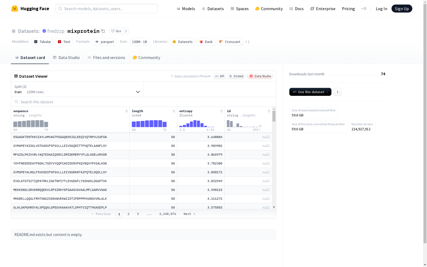
Task: Select the Text modality tag
Action: (x=64, y=42)
